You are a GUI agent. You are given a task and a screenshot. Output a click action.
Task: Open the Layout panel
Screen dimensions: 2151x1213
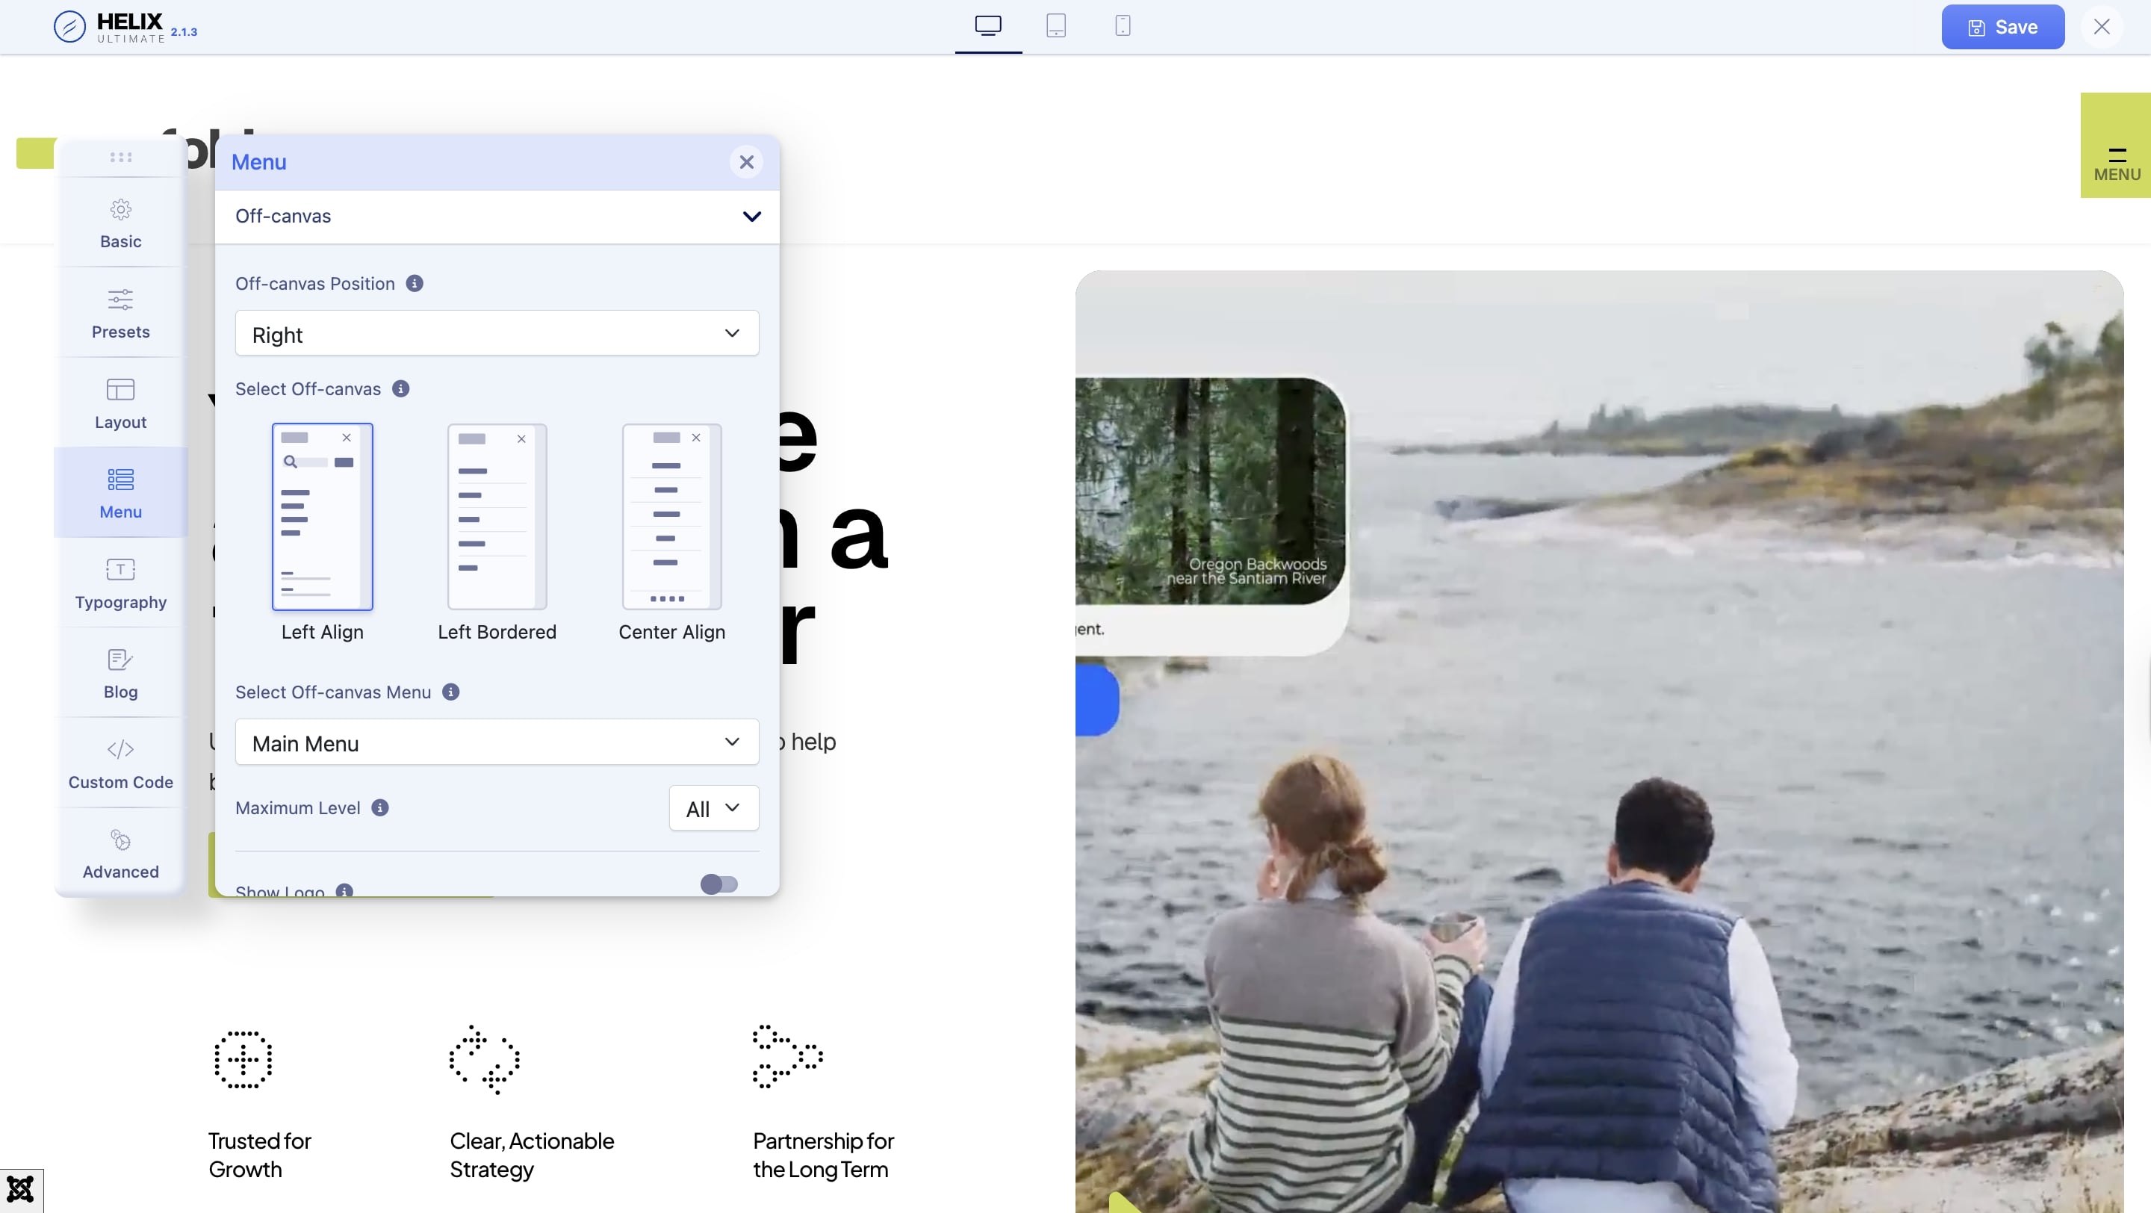coord(120,404)
